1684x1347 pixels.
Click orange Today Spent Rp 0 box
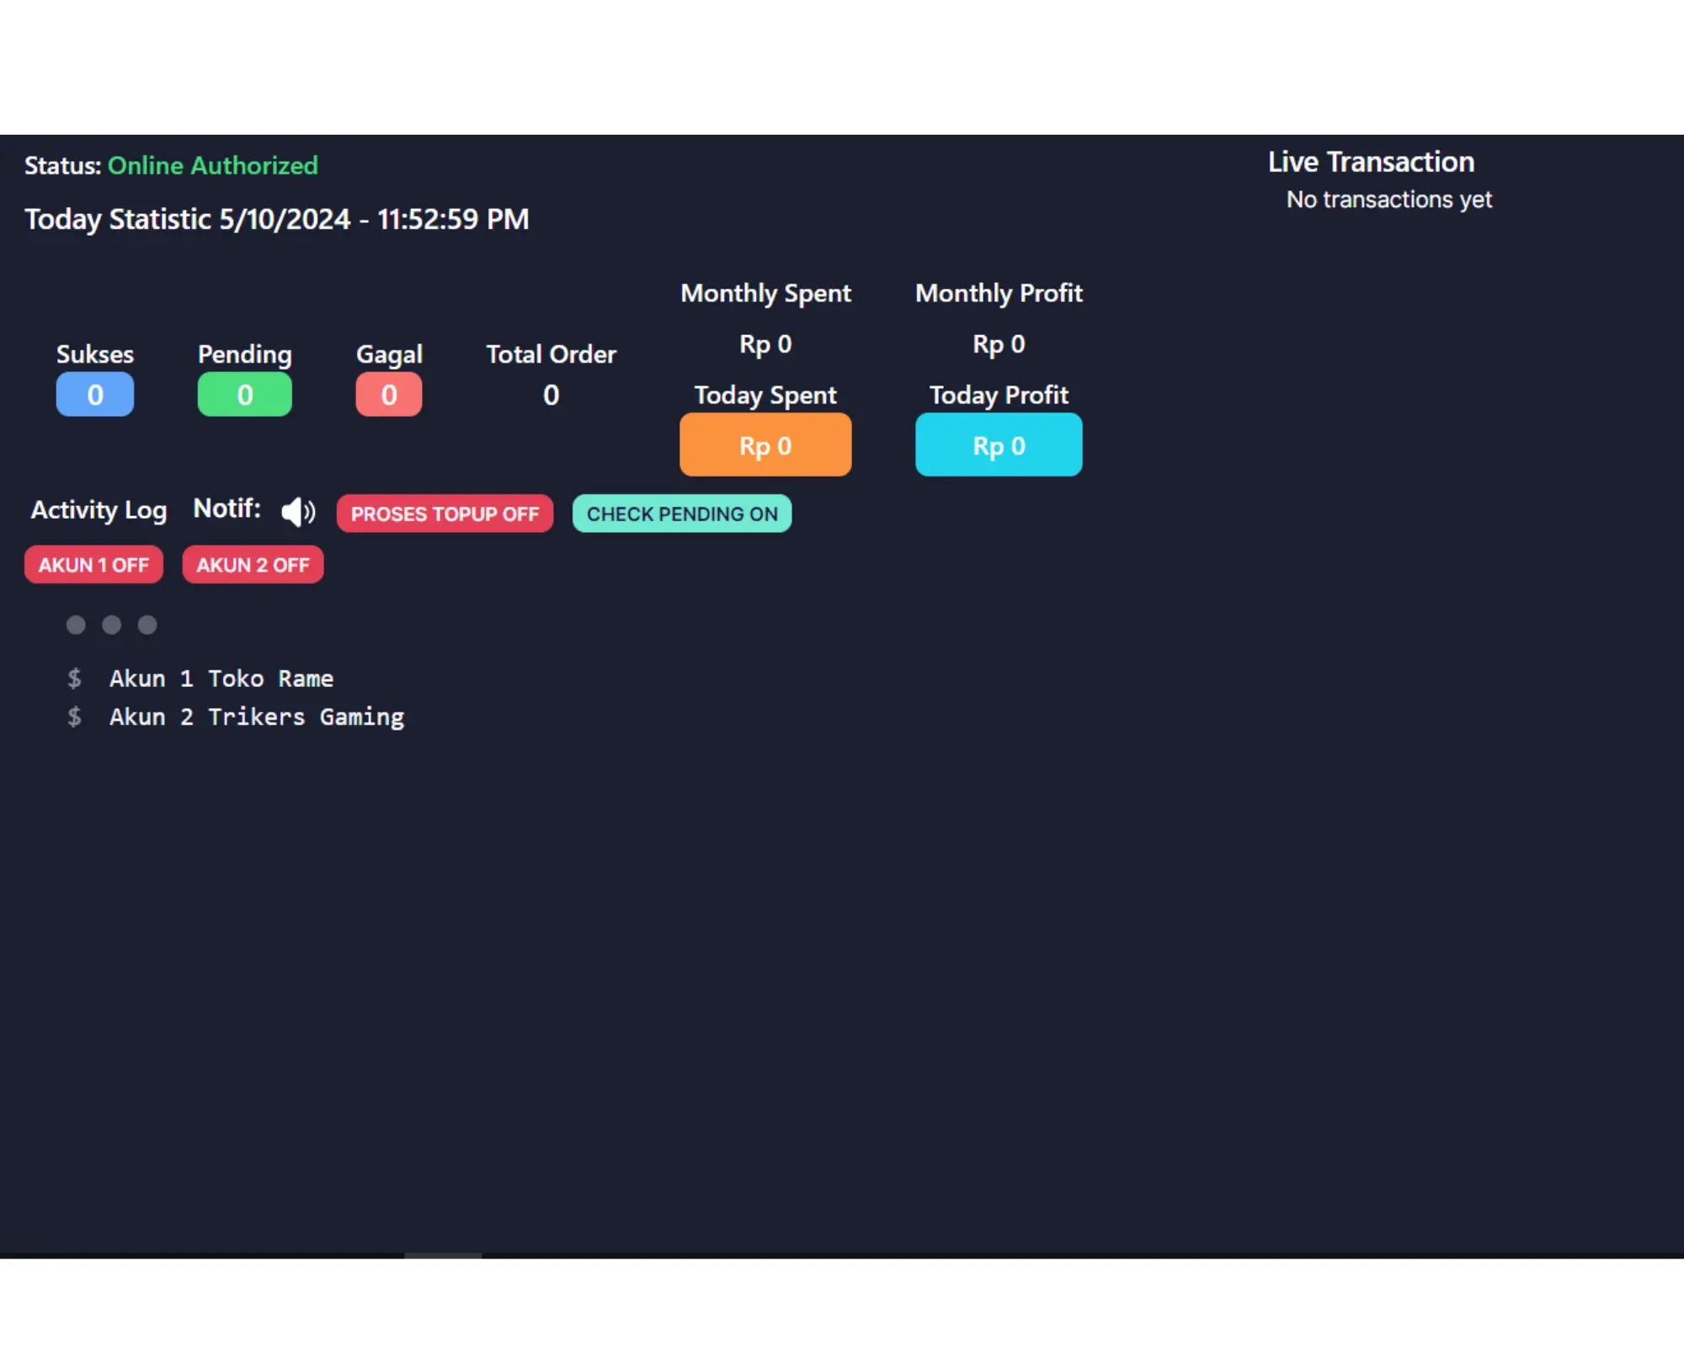coord(765,445)
